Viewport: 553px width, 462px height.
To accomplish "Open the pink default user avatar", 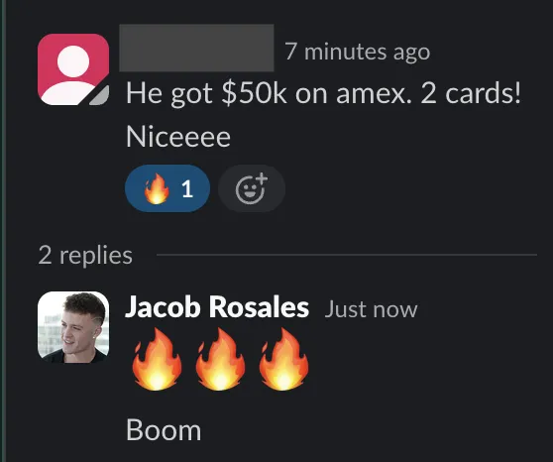I will [73, 69].
